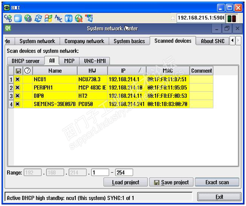The image size is (246, 206).
Task: Click the blue window square toolbar icon
Action: [x=18, y=18]
